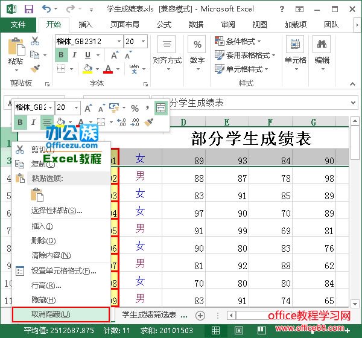Click the ribbon cut scissors icon

[x=35, y=42]
